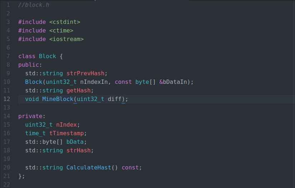The width and height of the screenshot is (295, 188).
Task: Click the tTimestamp member variable
Action: tap(67, 133)
